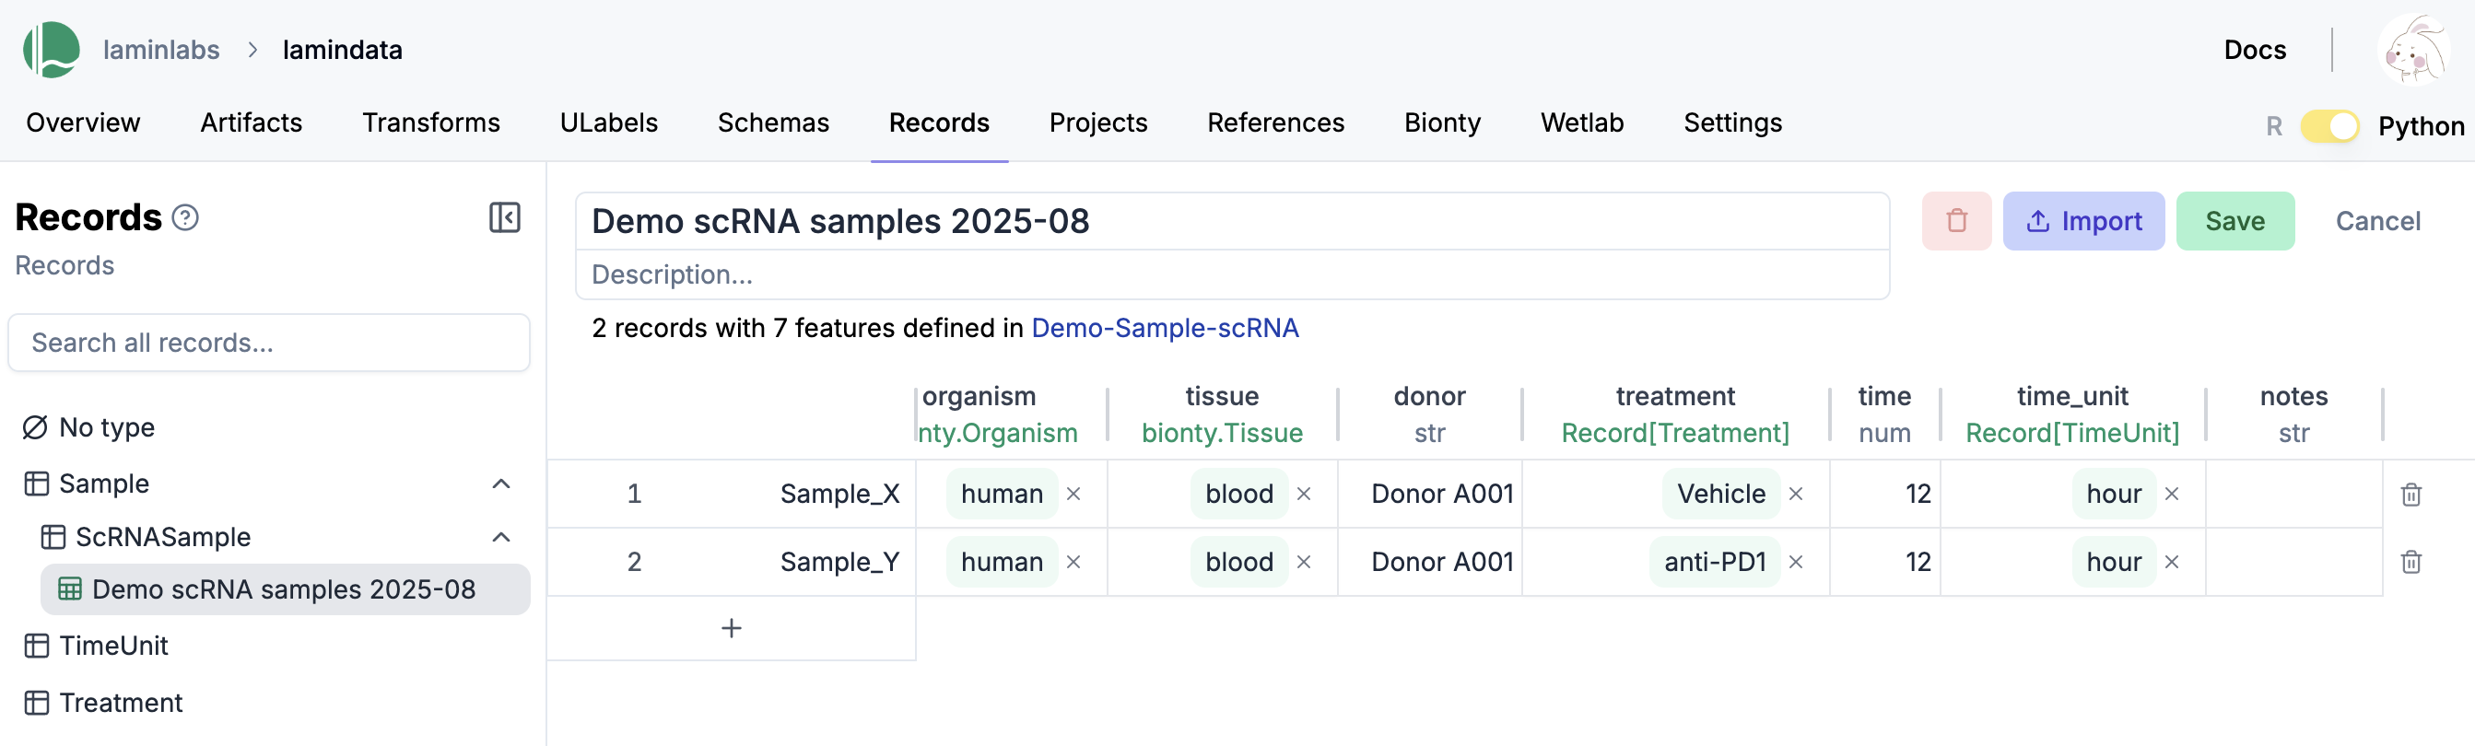The image size is (2475, 746).
Task: Open the Docs link
Action: click(x=2254, y=50)
